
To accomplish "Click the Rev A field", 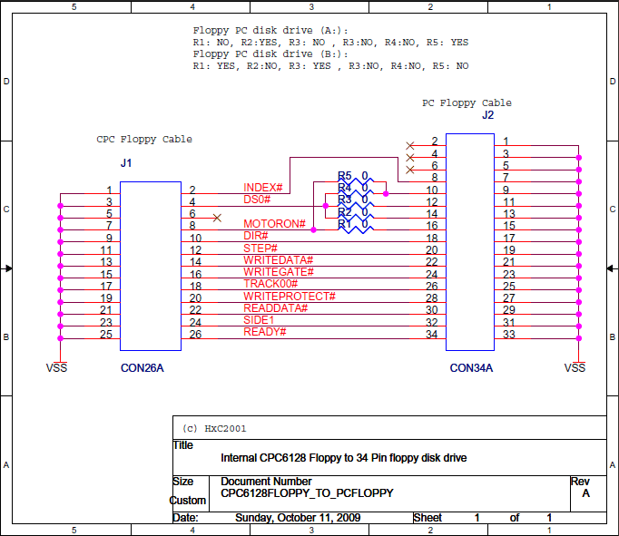I will [585, 493].
